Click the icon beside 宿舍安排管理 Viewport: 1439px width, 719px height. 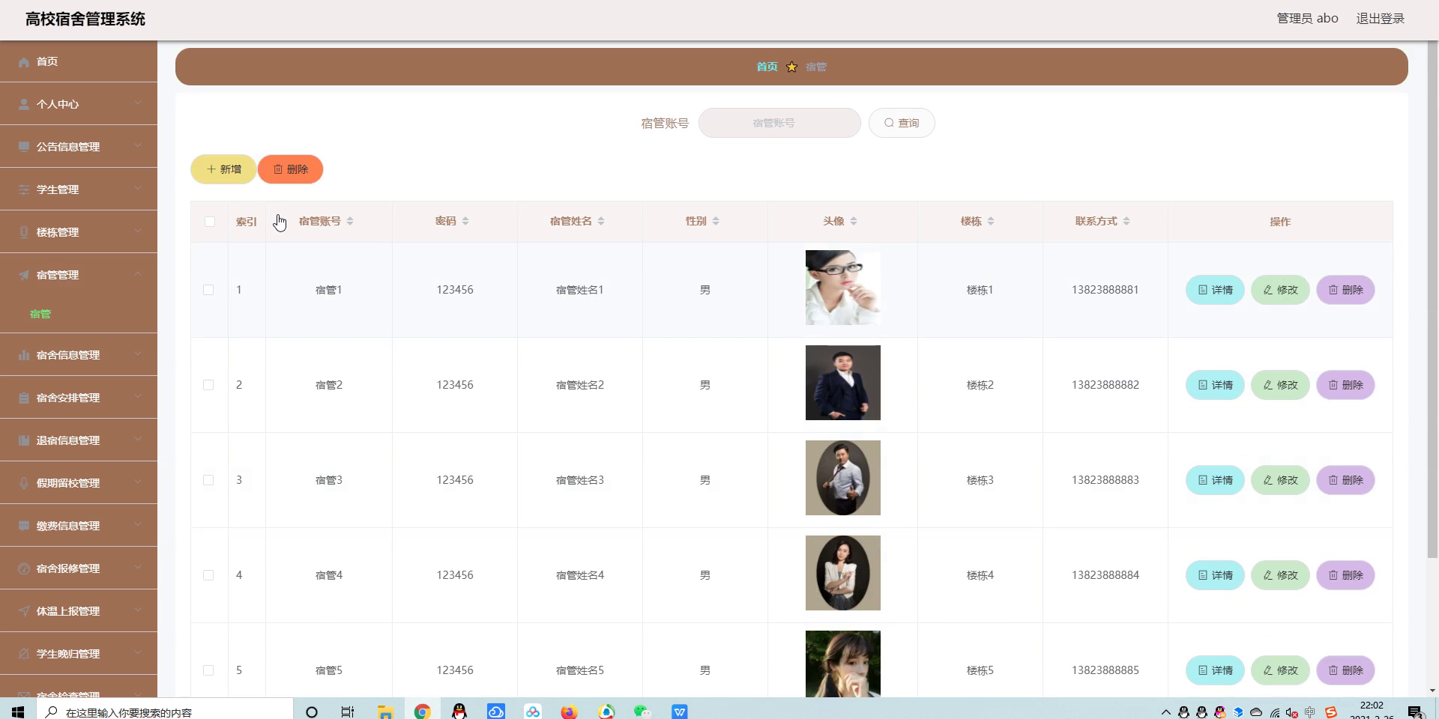pyautogui.click(x=24, y=398)
